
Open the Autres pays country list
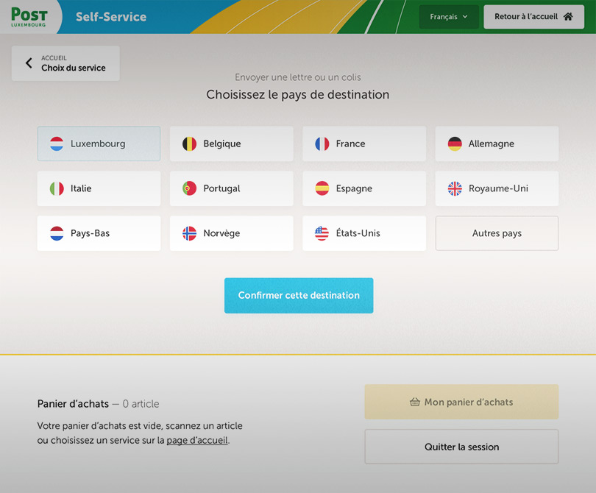point(497,233)
